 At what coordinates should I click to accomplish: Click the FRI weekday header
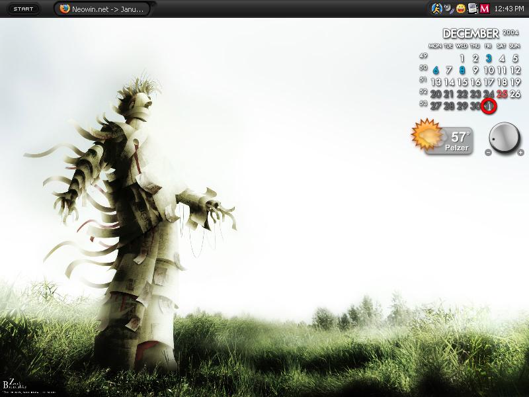488,46
